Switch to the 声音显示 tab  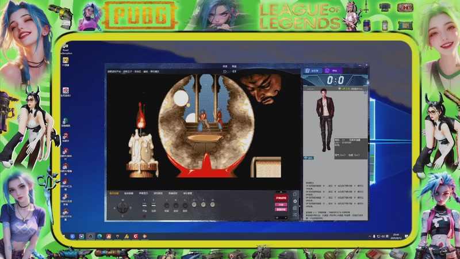point(143,193)
